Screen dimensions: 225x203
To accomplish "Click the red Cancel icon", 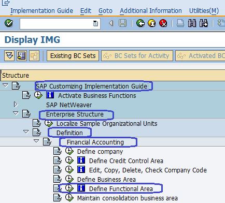I will pos(163,23).
